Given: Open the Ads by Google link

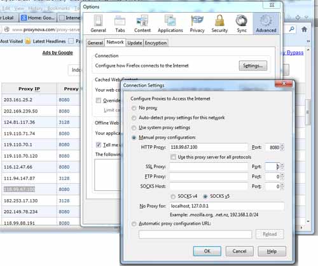Looking at the screenshot, I should [x=58, y=53].
